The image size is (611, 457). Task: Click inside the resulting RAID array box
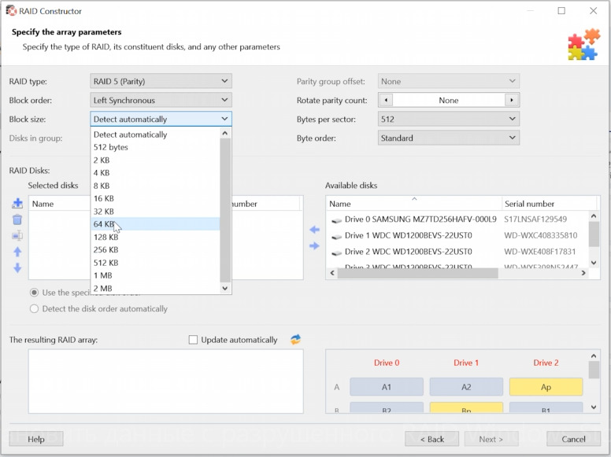165,381
